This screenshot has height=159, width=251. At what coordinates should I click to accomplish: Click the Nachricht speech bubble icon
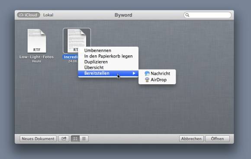147,73
